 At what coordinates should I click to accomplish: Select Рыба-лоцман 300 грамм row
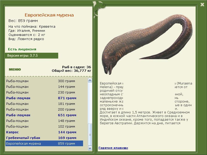point(44,81)
